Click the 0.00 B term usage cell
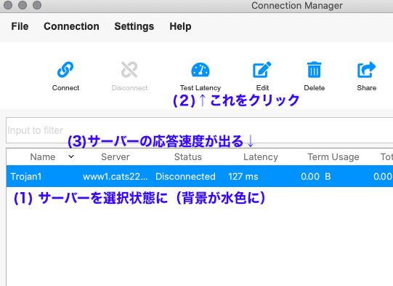Screen dimensions: 393x286 point(316,177)
